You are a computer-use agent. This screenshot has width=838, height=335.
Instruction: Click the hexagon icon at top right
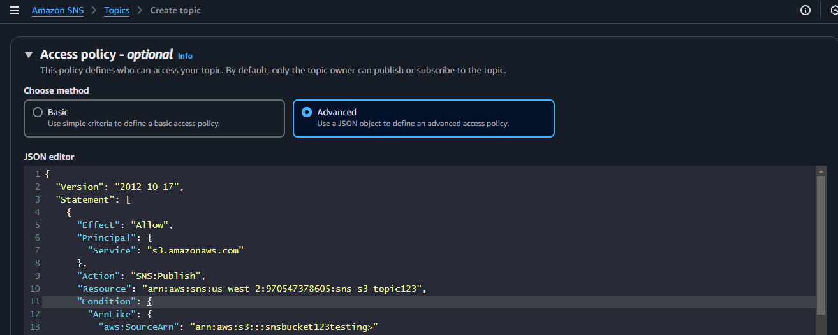click(x=834, y=10)
